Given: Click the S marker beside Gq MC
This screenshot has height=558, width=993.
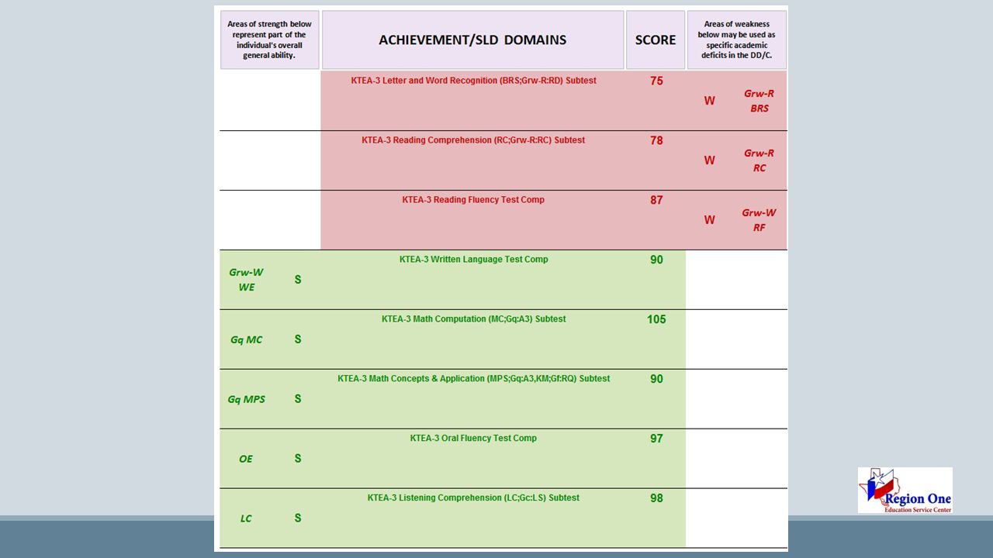Looking at the screenshot, I should [x=298, y=339].
